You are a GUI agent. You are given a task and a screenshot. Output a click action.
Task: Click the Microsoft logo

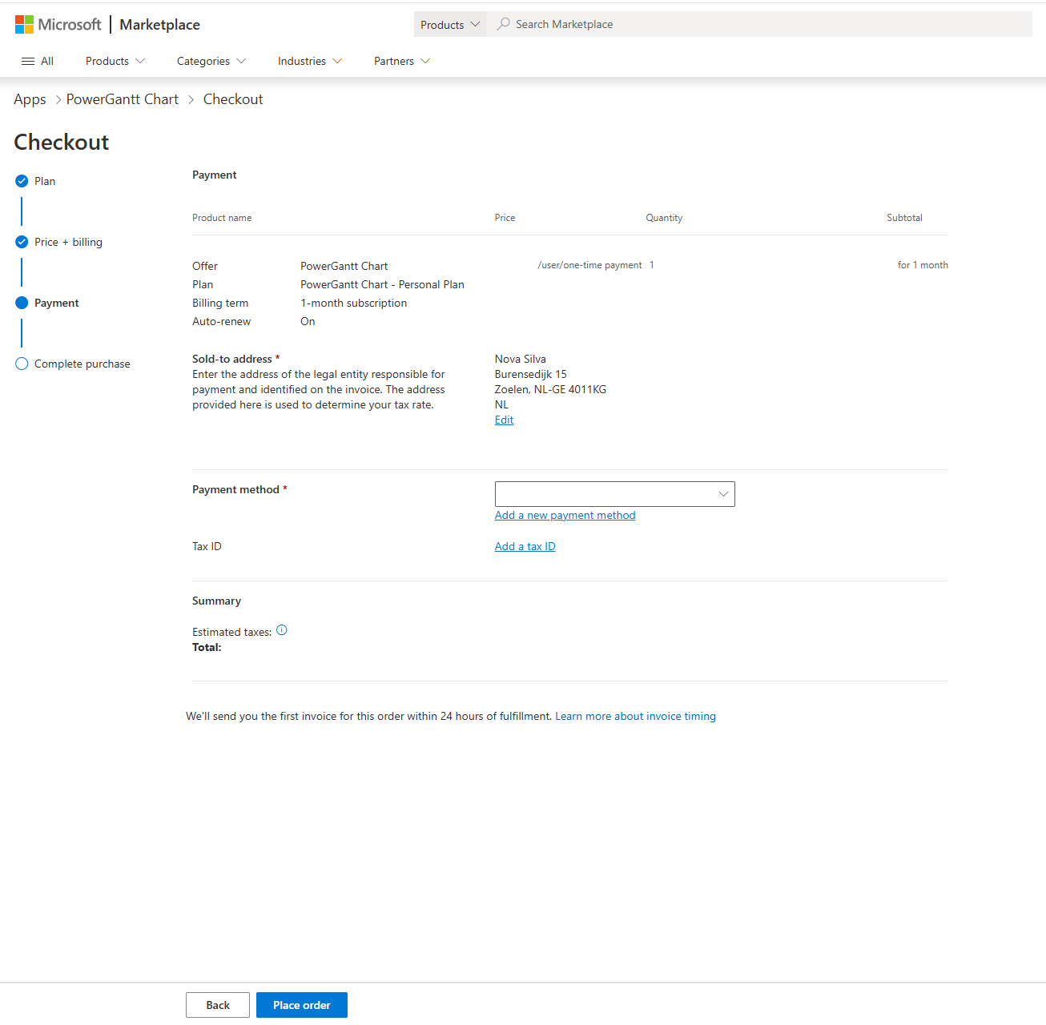58,25
